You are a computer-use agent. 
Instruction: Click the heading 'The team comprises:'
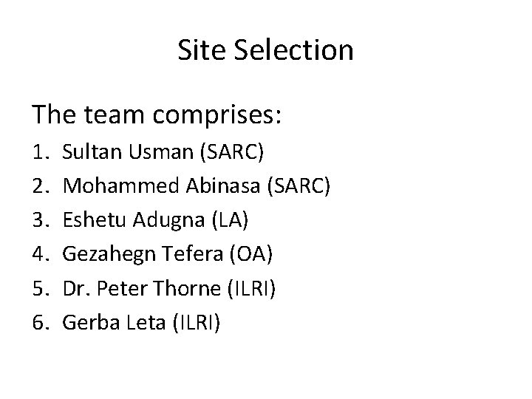pos(157,115)
